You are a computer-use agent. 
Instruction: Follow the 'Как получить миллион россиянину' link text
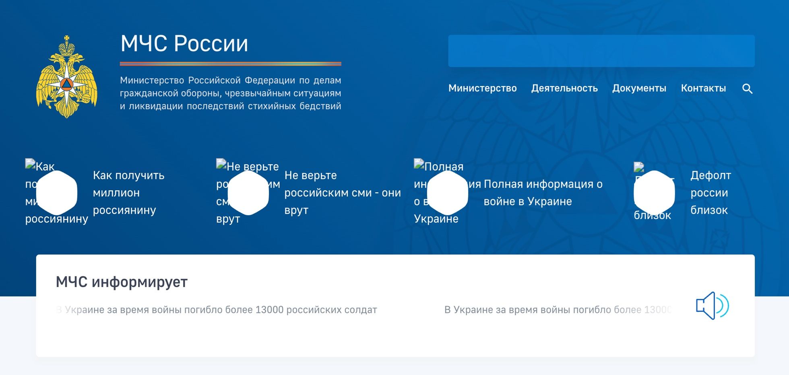[128, 193]
